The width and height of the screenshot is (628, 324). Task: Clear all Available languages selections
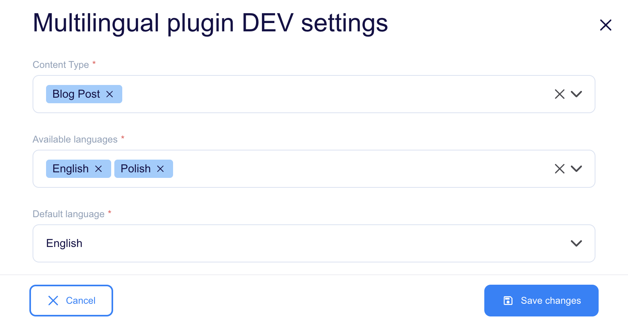point(560,169)
